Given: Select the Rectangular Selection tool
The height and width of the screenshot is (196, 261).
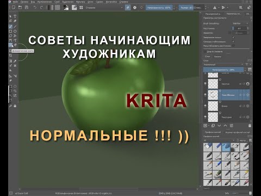Looking at the screenshot, I should pos(11,86).
